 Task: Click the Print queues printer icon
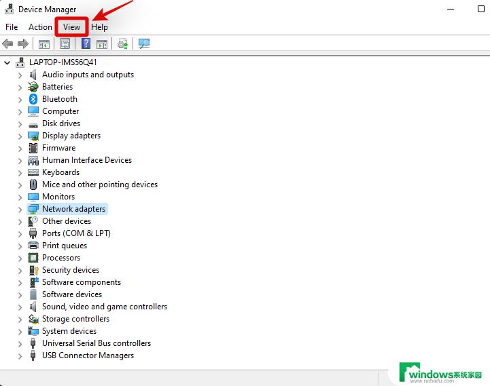(33, 246)
